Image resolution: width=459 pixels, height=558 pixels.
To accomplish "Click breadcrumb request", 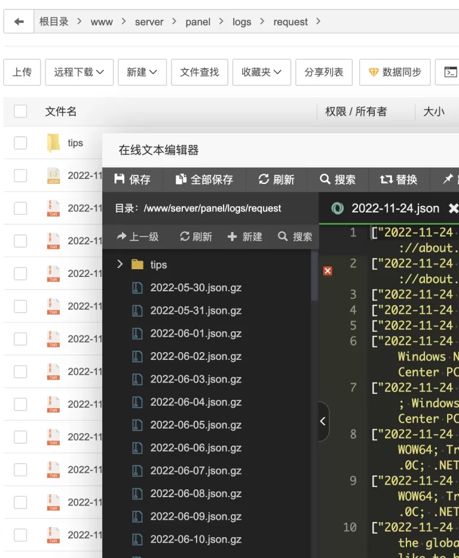I will click(290, 22).
